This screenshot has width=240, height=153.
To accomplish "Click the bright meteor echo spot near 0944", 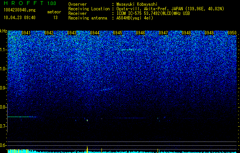I will point(87,120).
